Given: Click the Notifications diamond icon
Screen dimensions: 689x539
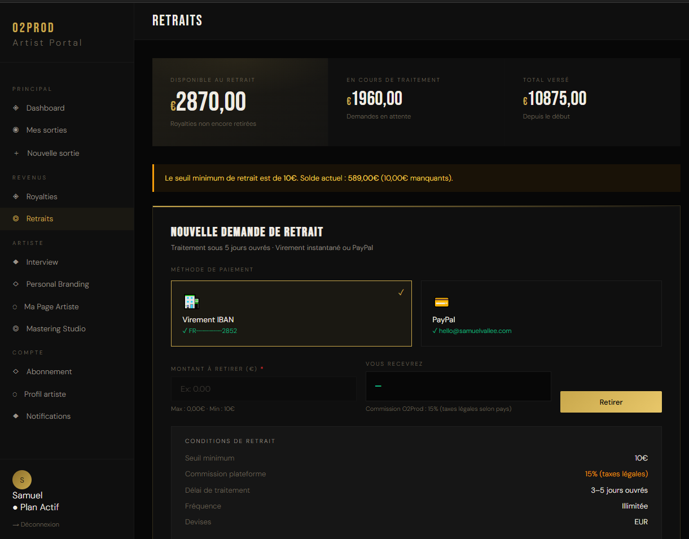Looking at the screenshot, I should [16, 416].
